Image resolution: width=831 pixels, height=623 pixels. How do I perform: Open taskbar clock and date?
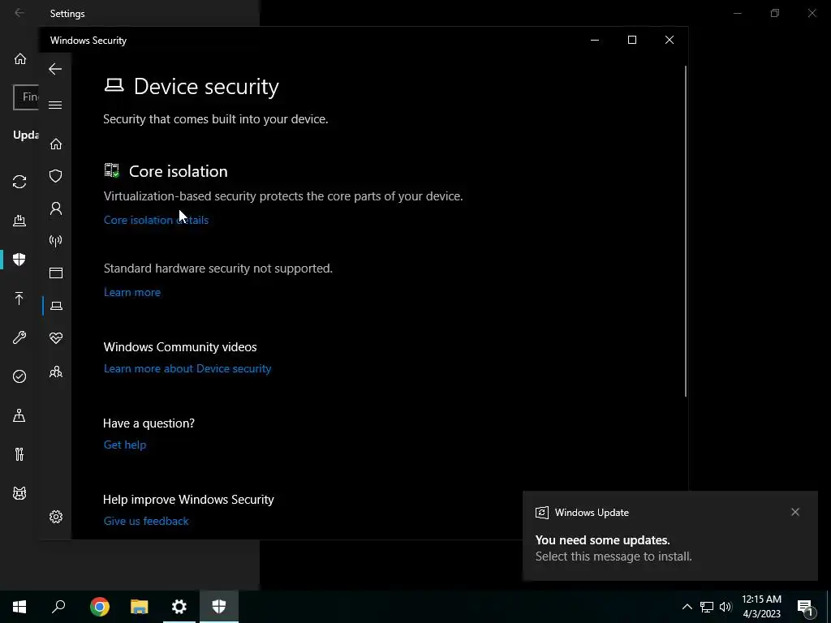click(761, 607)
